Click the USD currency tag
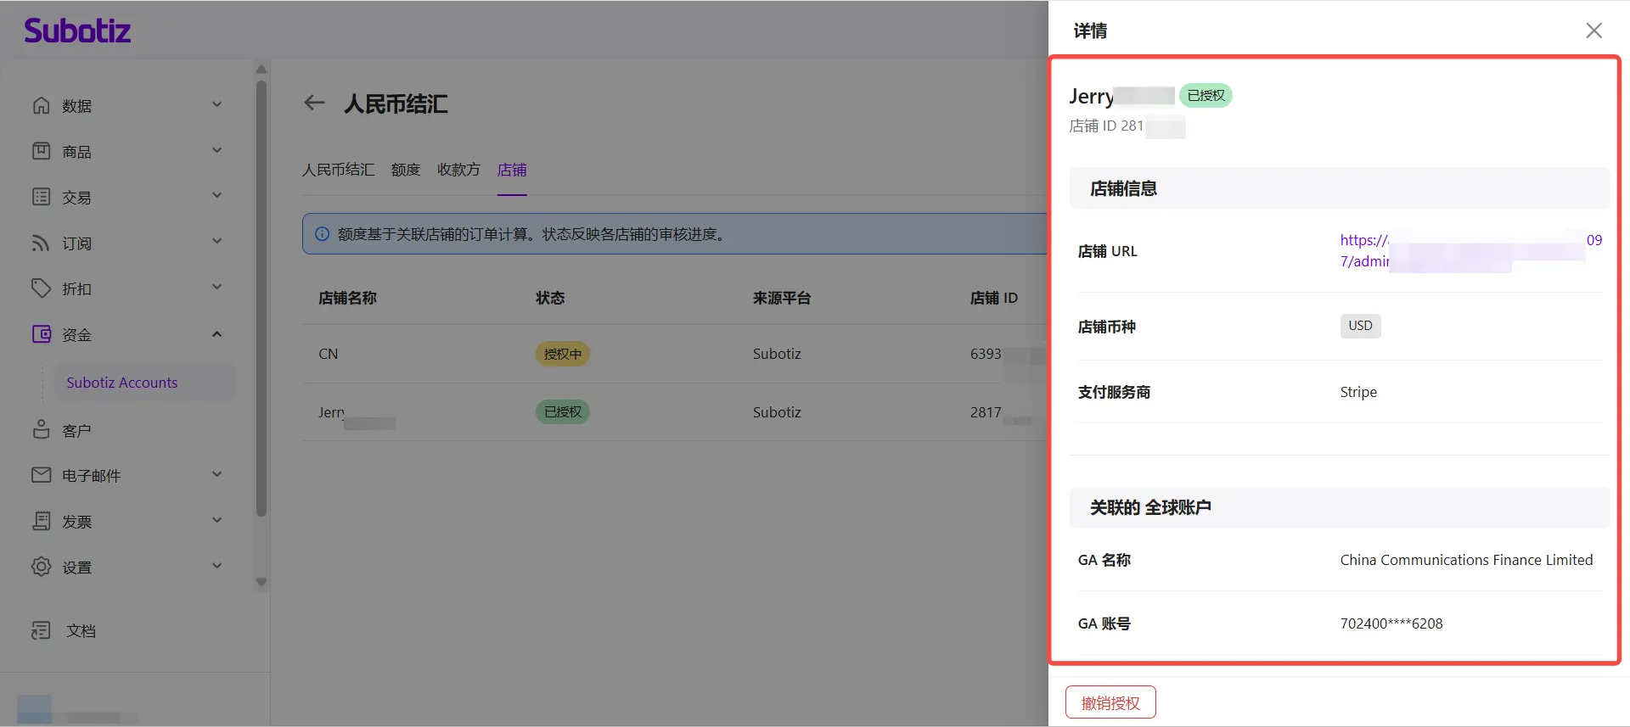 click(1360, 326)
